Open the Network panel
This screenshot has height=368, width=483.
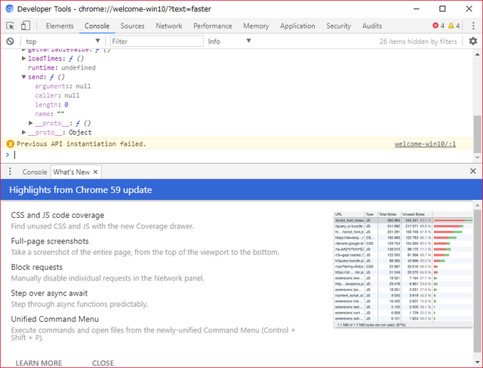click(169, 26)
